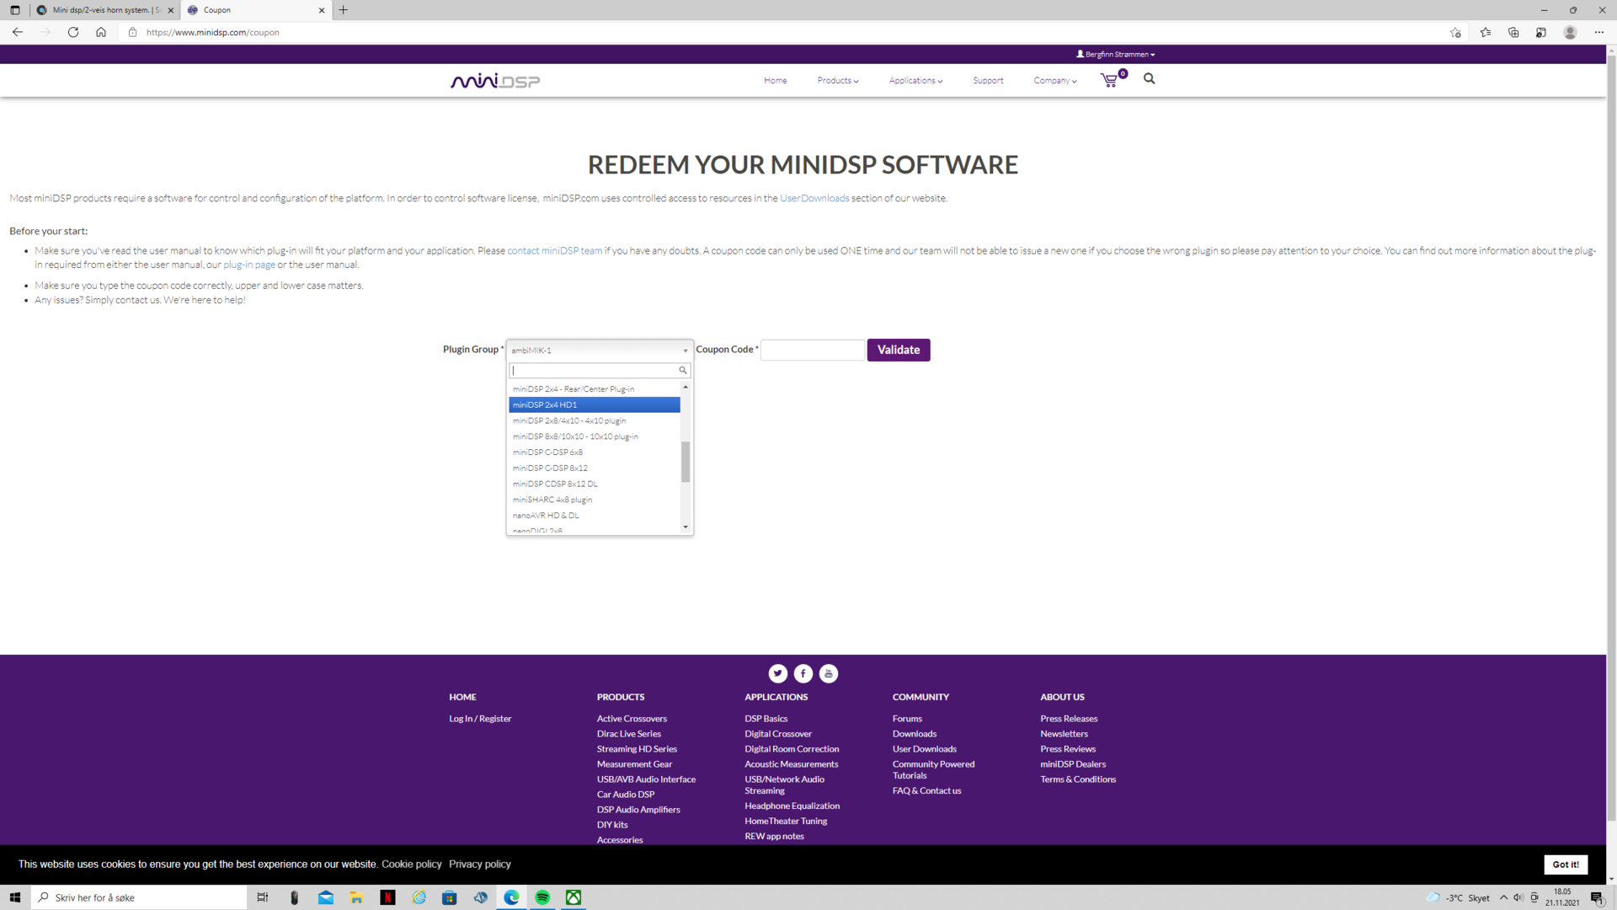Expand the Products navigation menu
This screenshot has width=1617, height=910.
(x=837, y=81)
